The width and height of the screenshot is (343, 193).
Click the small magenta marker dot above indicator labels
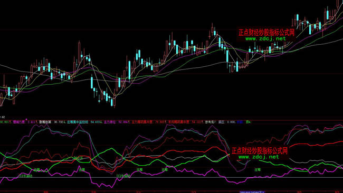(x=26, y=119)
